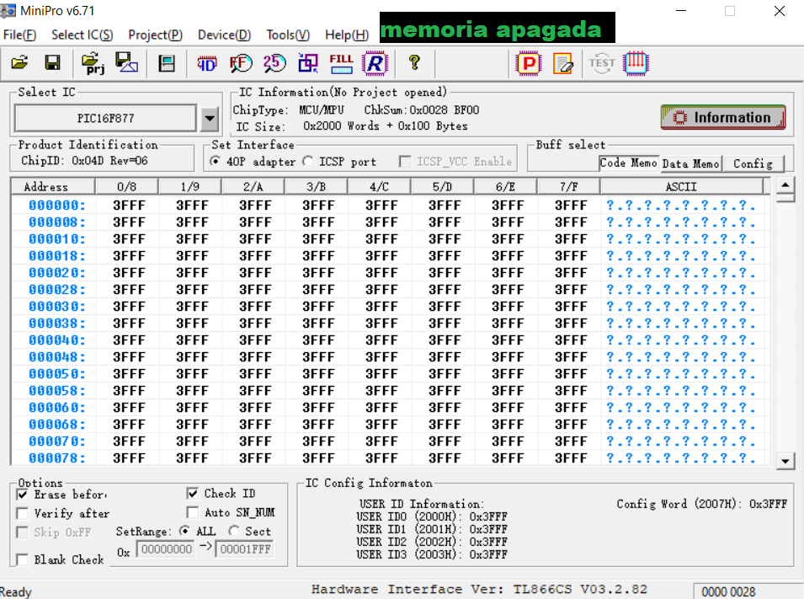Click the 25 flash toolbar icon

tap(274, 63)
